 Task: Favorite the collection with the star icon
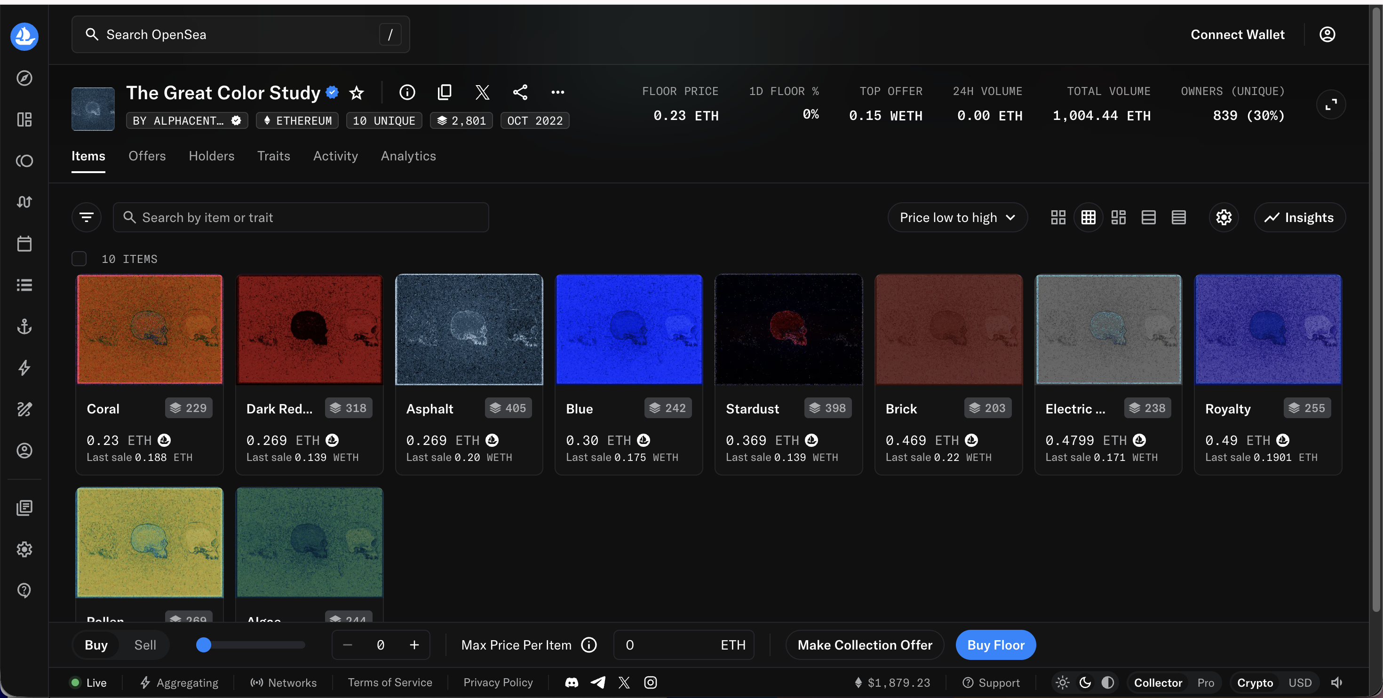(357, 93)
